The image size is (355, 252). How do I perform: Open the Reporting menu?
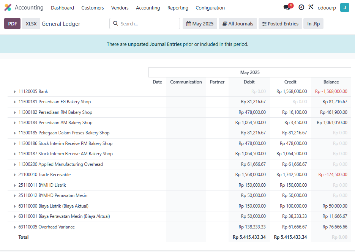[178, 8]
